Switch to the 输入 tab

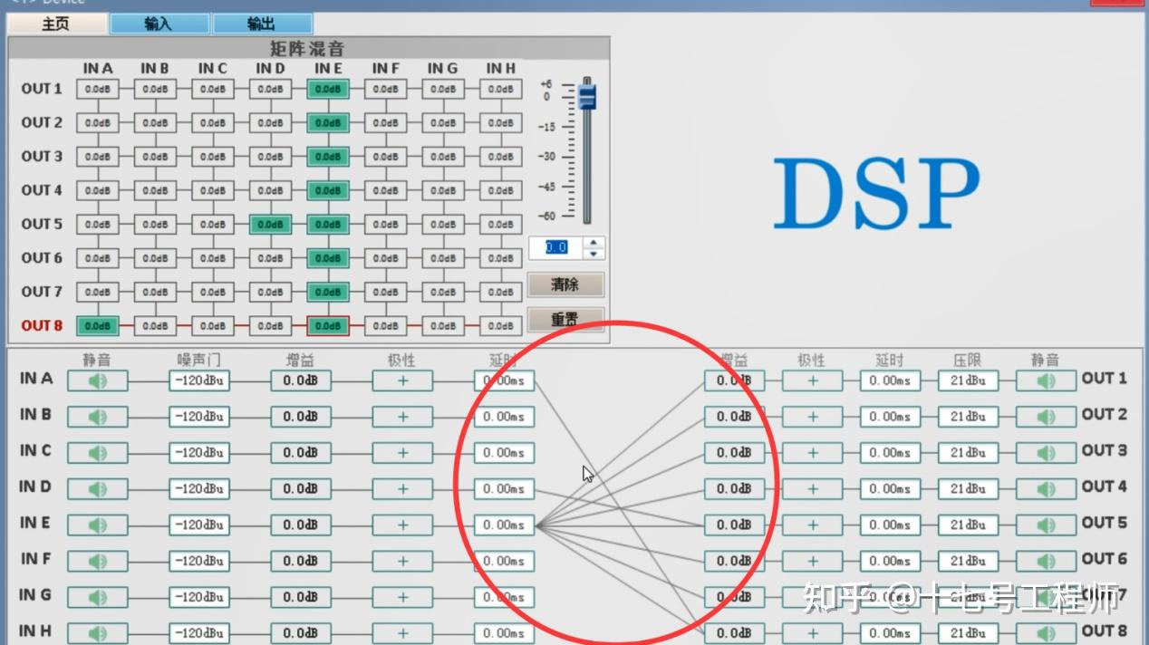tap(159, 23)
